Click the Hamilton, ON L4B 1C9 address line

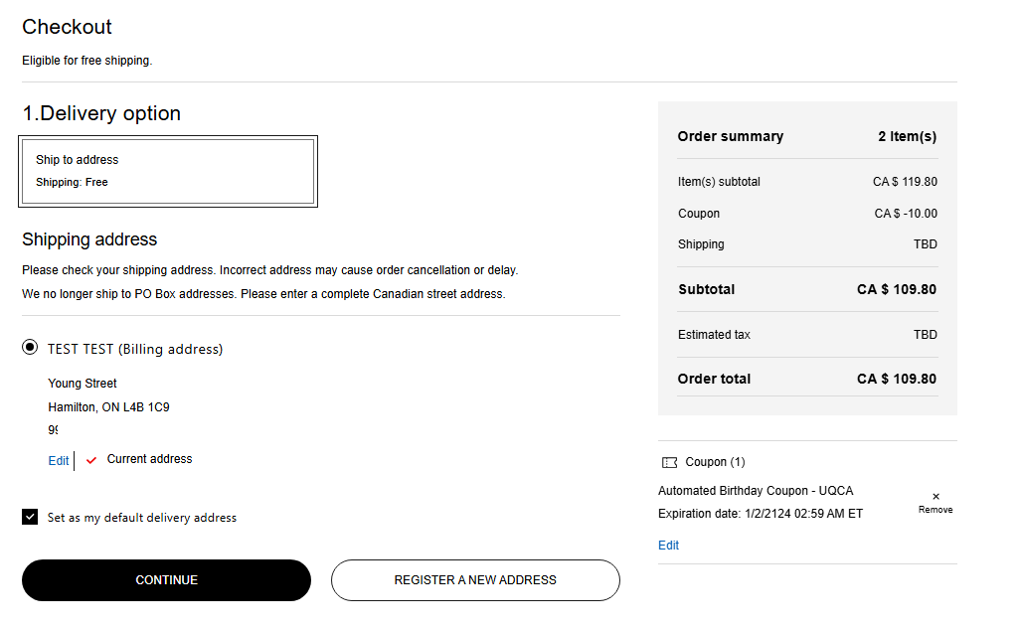[109, 407]
